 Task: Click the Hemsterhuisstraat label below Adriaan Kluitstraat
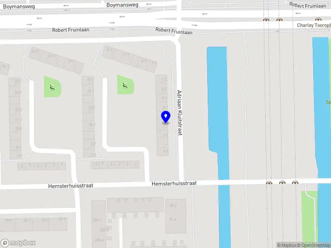[174, 184]
